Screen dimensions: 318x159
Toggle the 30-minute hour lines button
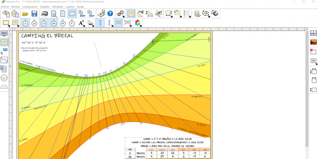53,23
